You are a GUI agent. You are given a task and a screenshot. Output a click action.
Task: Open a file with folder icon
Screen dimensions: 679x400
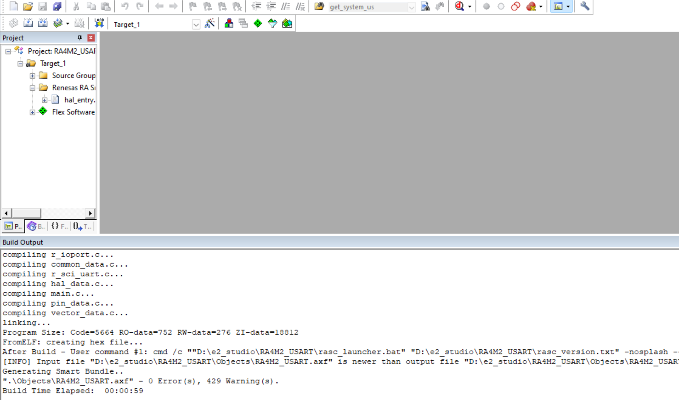point(28,6)
